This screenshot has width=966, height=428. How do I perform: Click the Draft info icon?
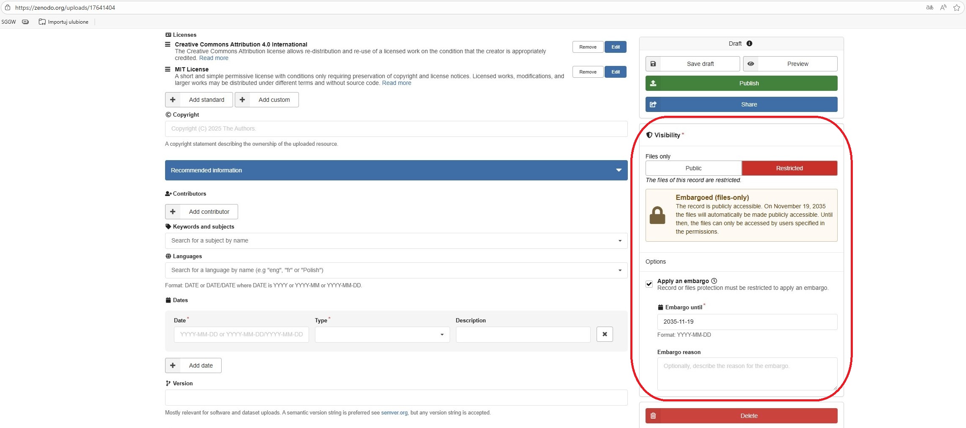point(749,44)
